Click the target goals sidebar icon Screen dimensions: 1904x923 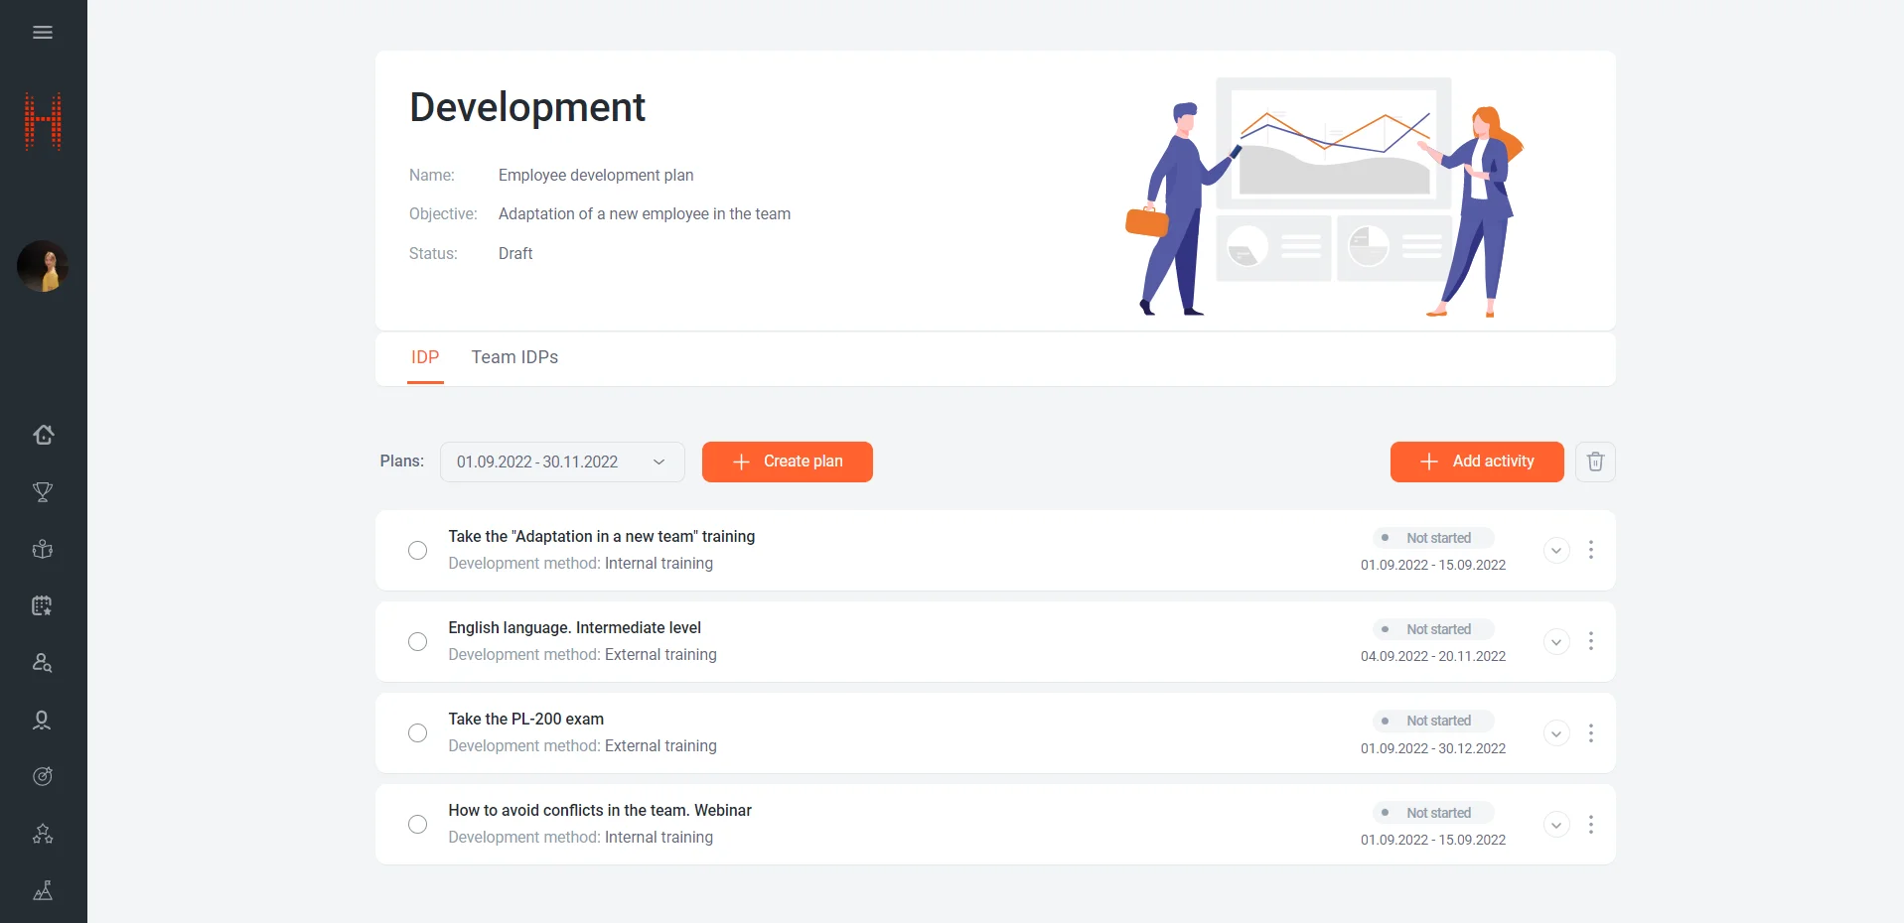[43, 776]
